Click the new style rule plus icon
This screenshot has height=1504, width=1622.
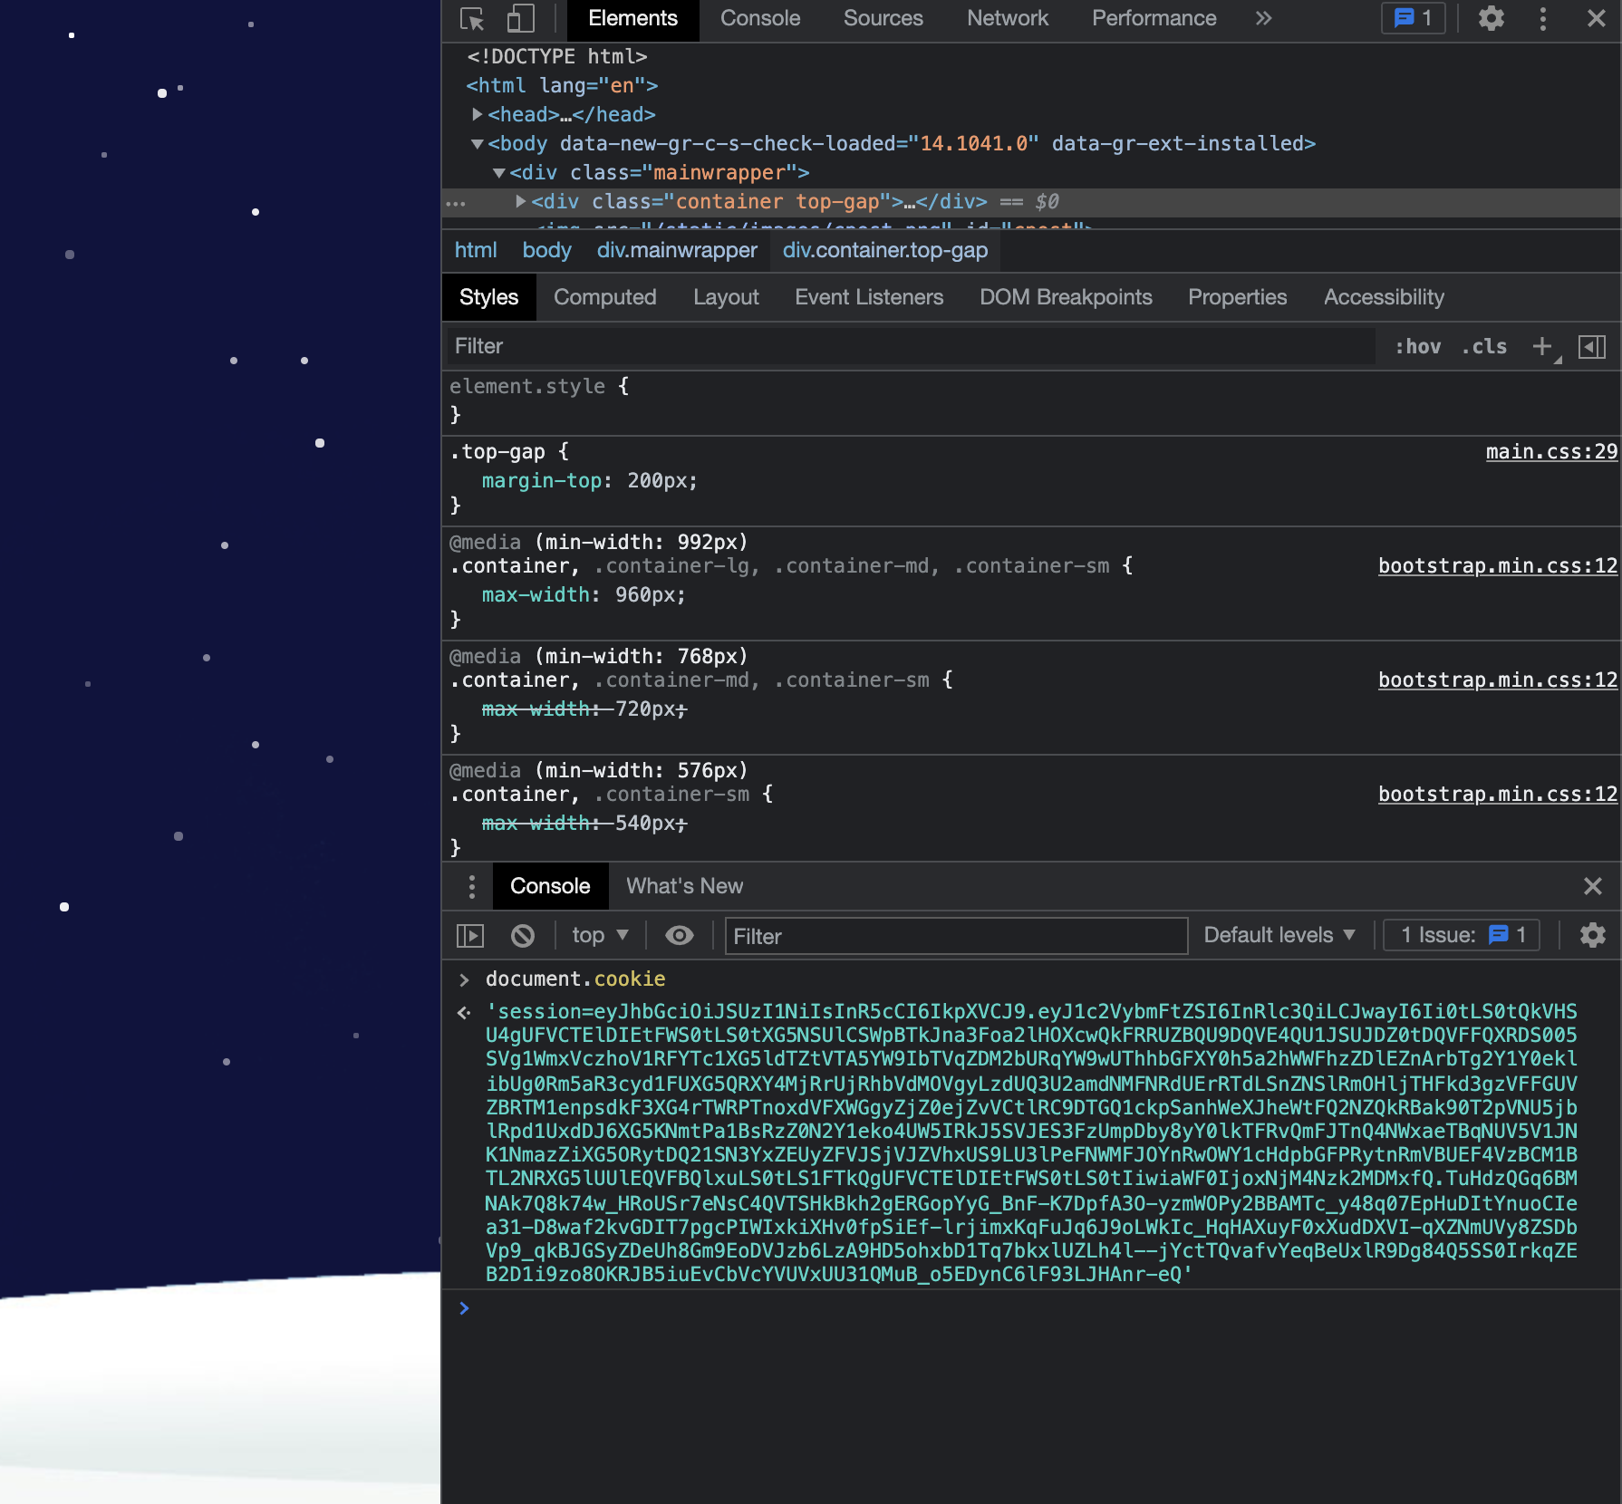(1542, 346)
